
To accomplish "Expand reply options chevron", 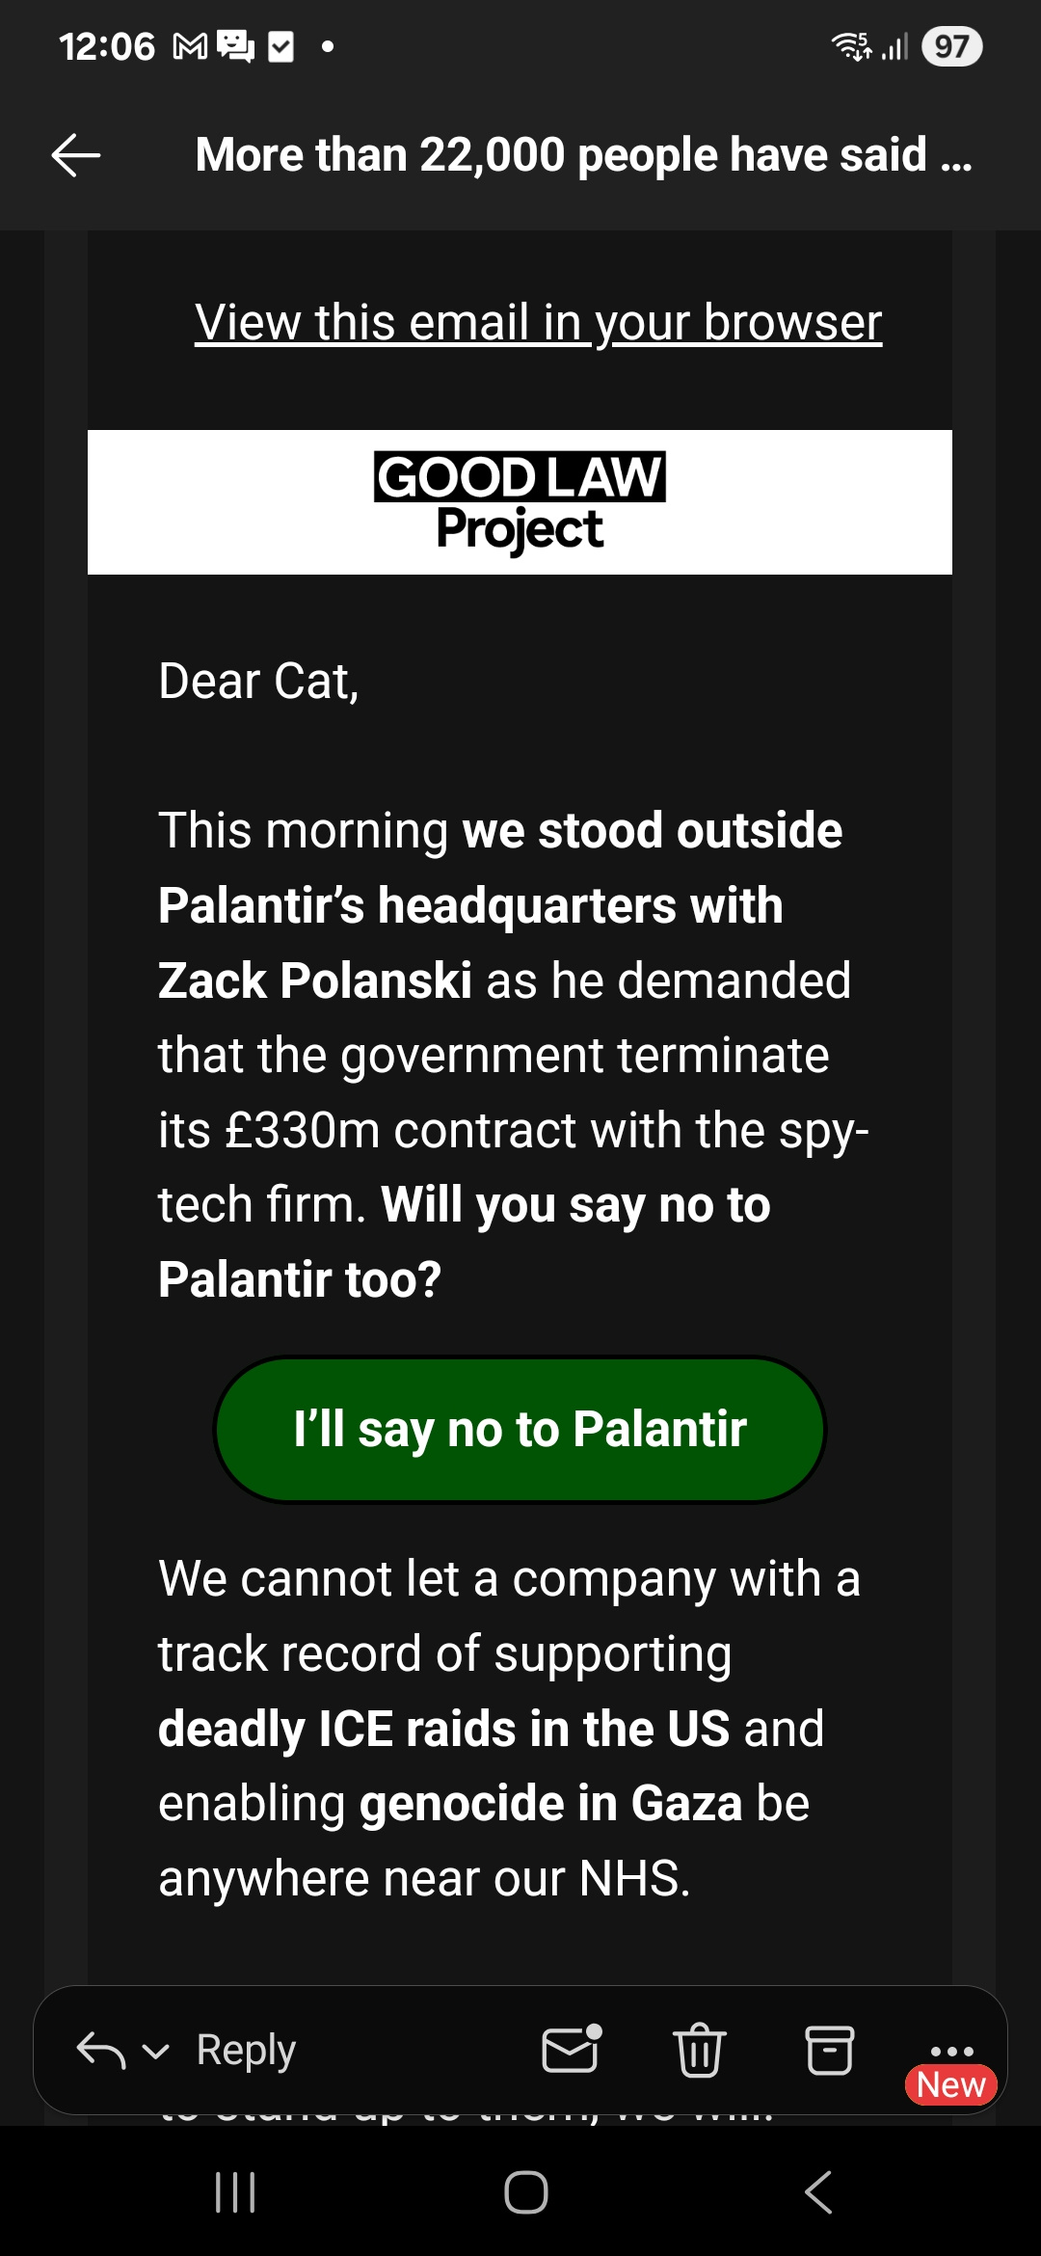I will (x=156, y=2052).
